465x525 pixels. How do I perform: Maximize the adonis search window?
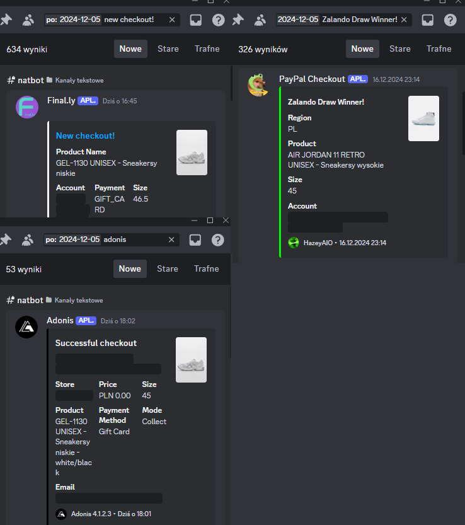click(x=210, y=221)
